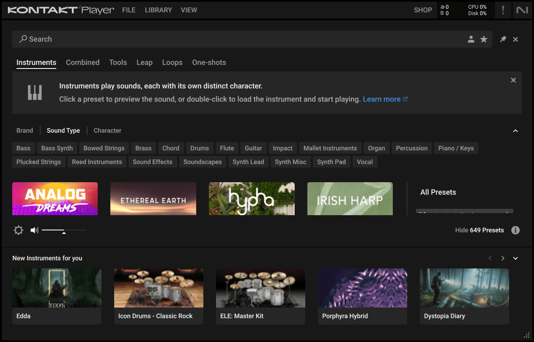This screenshot has height=342, width=534.
Task: Switch to the Leap tab
Action: coord(145,63)
